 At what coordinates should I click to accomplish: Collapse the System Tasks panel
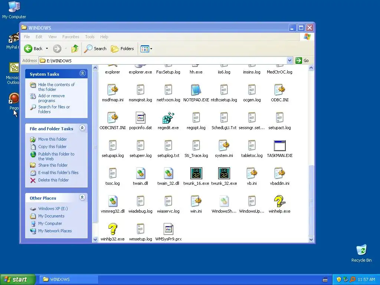(82, 73)
